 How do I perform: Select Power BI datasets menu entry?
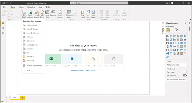33,29
